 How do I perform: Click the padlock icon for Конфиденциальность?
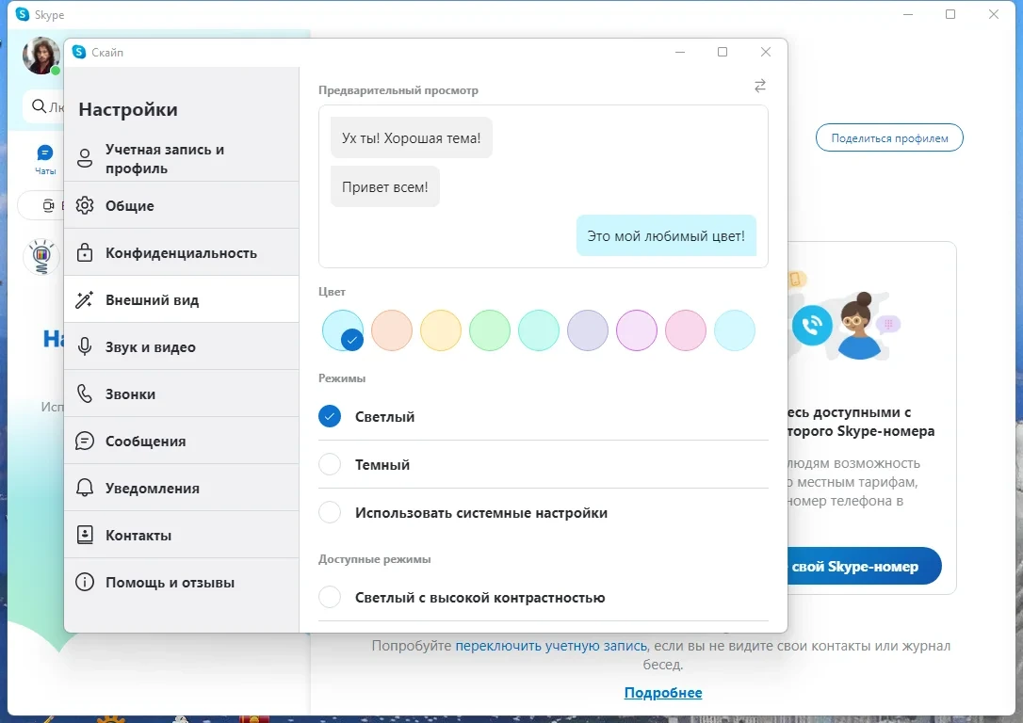(85, 252)
